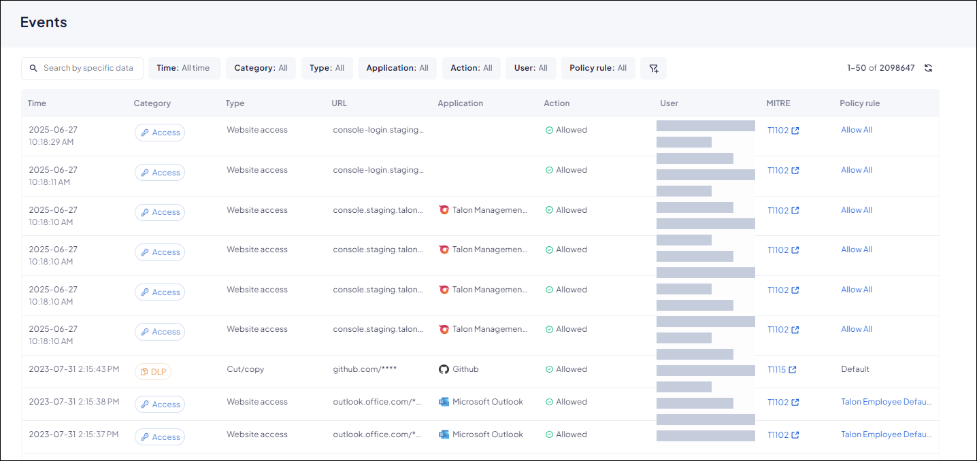Screen dimensions: 977x461
Task: Click the Search by specific data field
Action: pos(88,68)
